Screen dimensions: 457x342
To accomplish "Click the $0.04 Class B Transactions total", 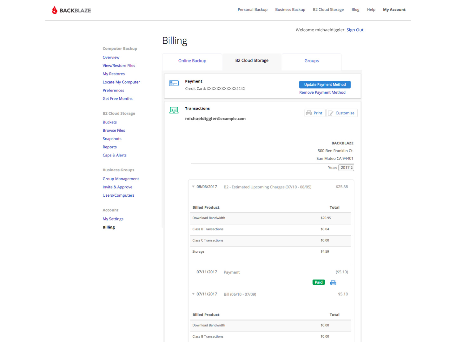I will point(325,229).
